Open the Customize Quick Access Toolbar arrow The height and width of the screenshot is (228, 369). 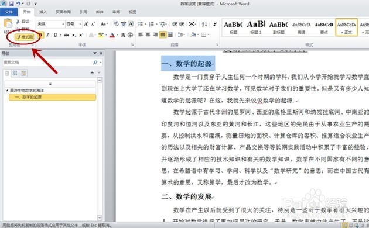click(x=35, y=4)
